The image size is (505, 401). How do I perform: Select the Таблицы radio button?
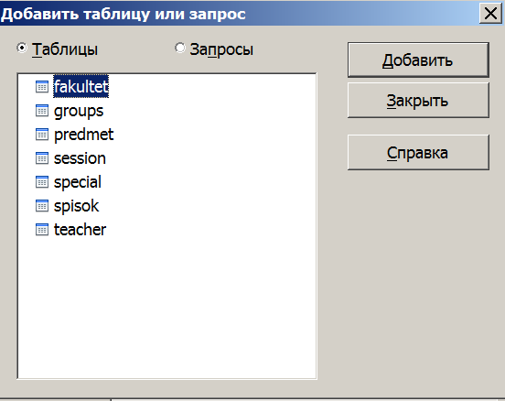click(x=22, y=49)
